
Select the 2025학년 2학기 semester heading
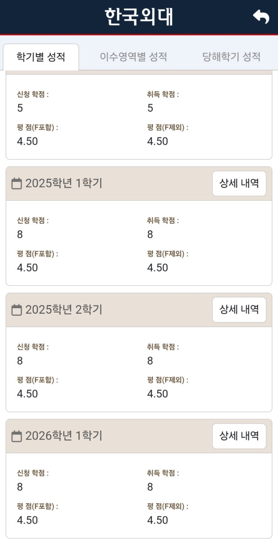[64, 310]
